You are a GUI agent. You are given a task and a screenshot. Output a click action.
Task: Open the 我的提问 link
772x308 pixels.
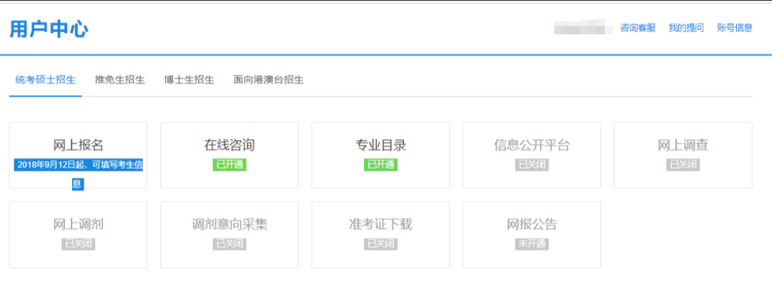pyautogui.click(x=686, y=28)
